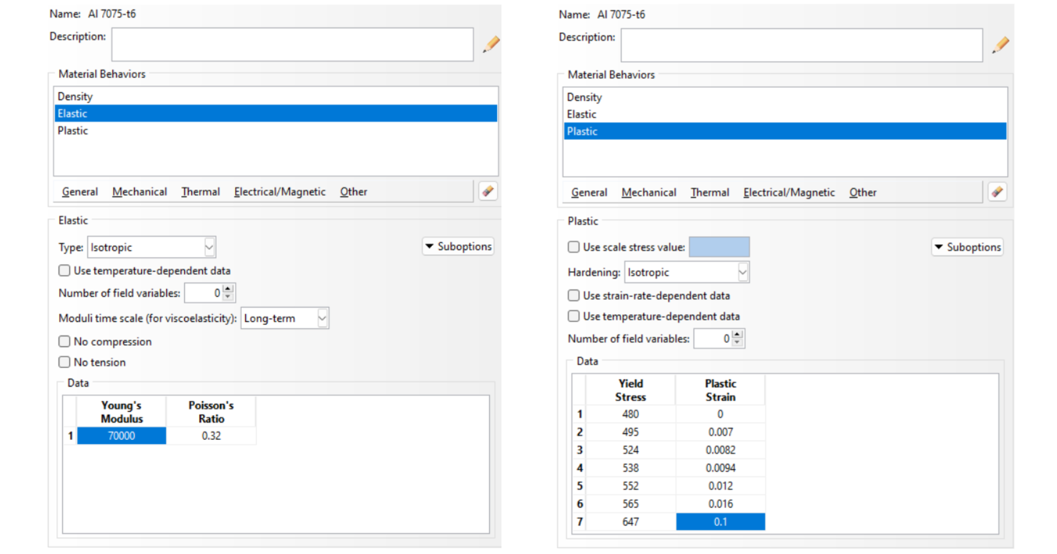1057x554 pixels.
Task: Enable No compression checkbox
Action: [x=65, y=342]
